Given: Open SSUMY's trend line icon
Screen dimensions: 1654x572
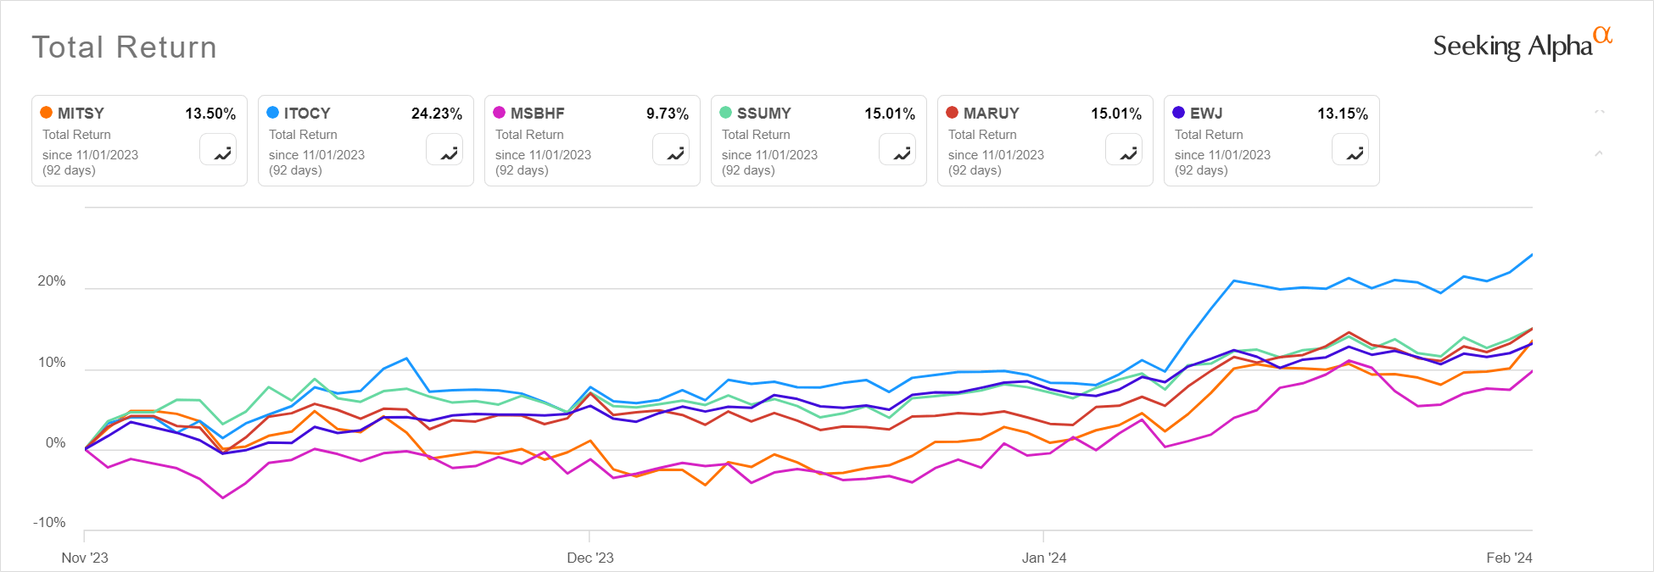Looking at the screenshot, I should tap(897, 150).
